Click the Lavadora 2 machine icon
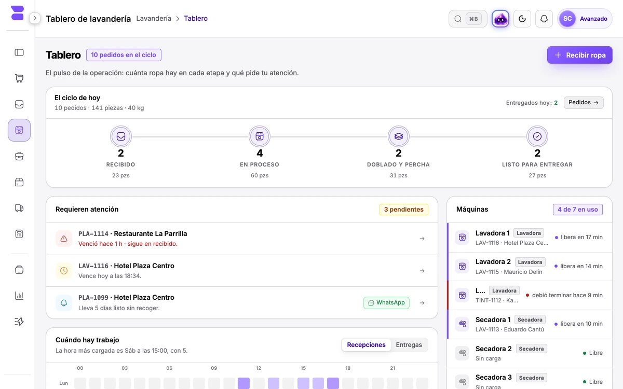Image resolution: width=623 pixels, height=389 pixels. click(x=462, y=266)
